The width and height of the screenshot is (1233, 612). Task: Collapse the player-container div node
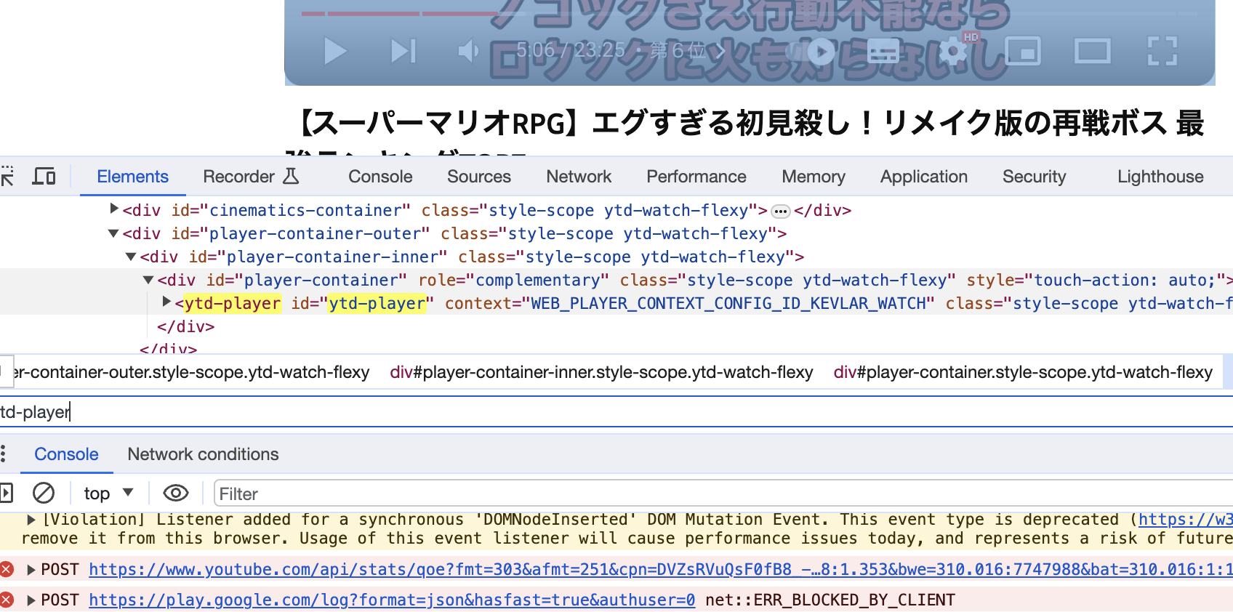[x=148, y=280]
